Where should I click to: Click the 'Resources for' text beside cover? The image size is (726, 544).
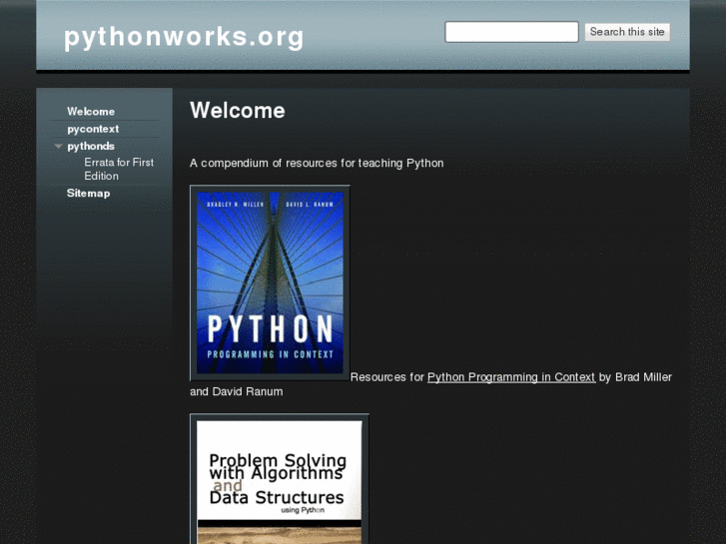click(x=387, y=377)
